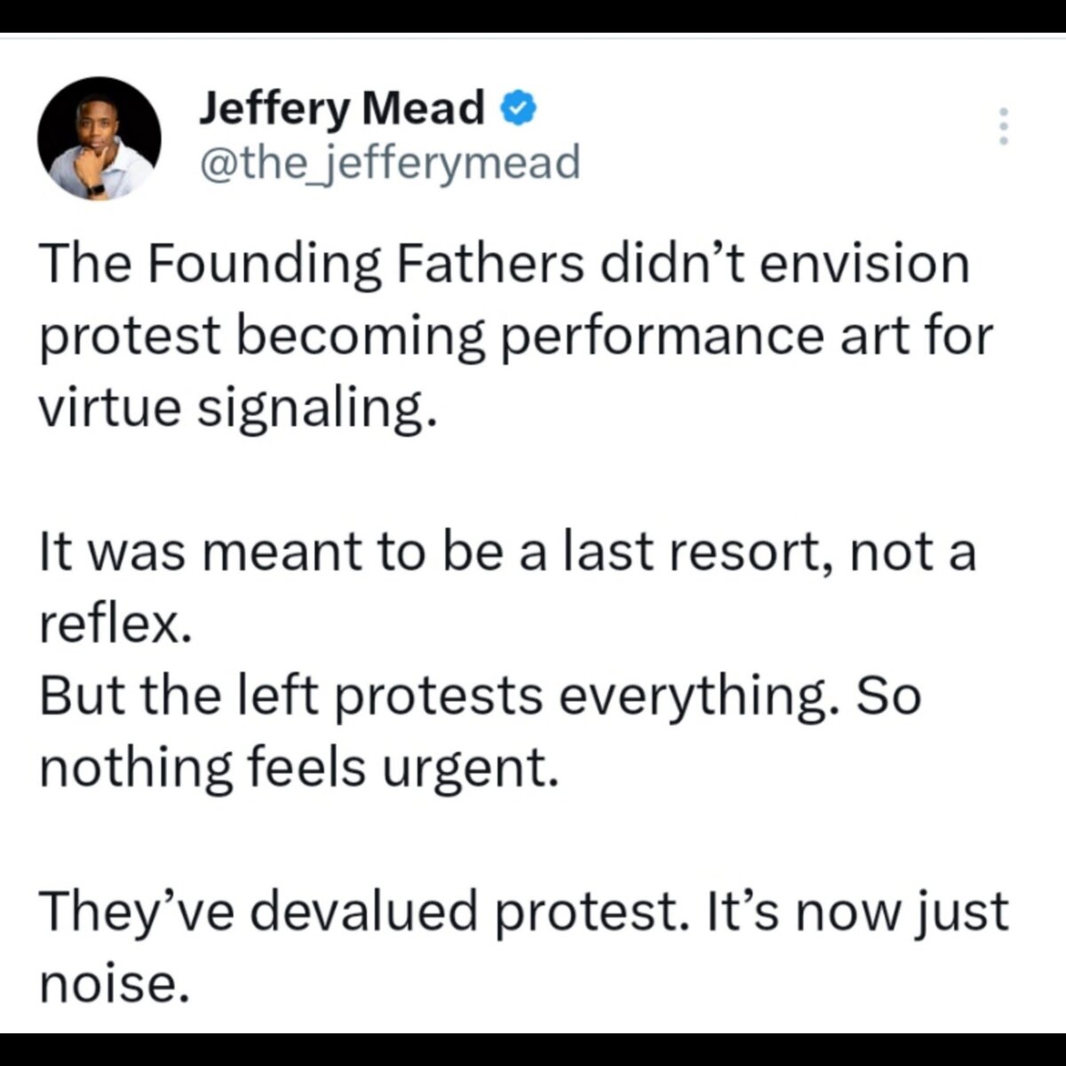Open the @the_jefferymead handle link
The height and width of the screenshot is (1066, 1066).
(x=390, y=162)
